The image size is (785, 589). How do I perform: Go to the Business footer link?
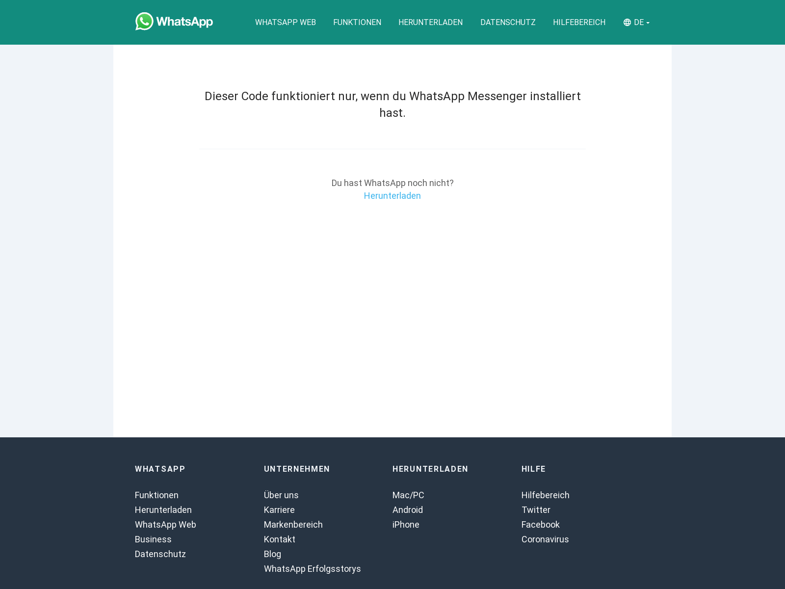(153, 539)
